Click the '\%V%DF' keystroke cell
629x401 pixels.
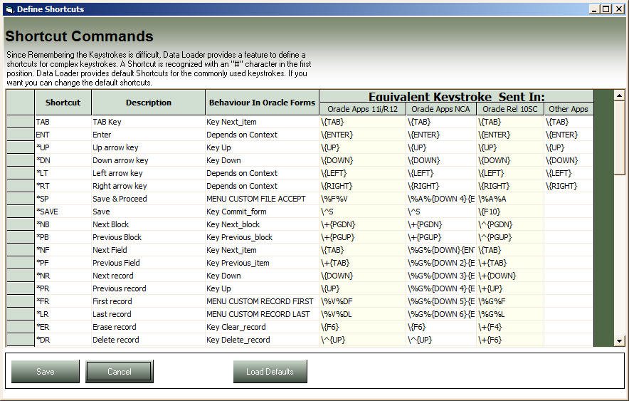point(363,302)
